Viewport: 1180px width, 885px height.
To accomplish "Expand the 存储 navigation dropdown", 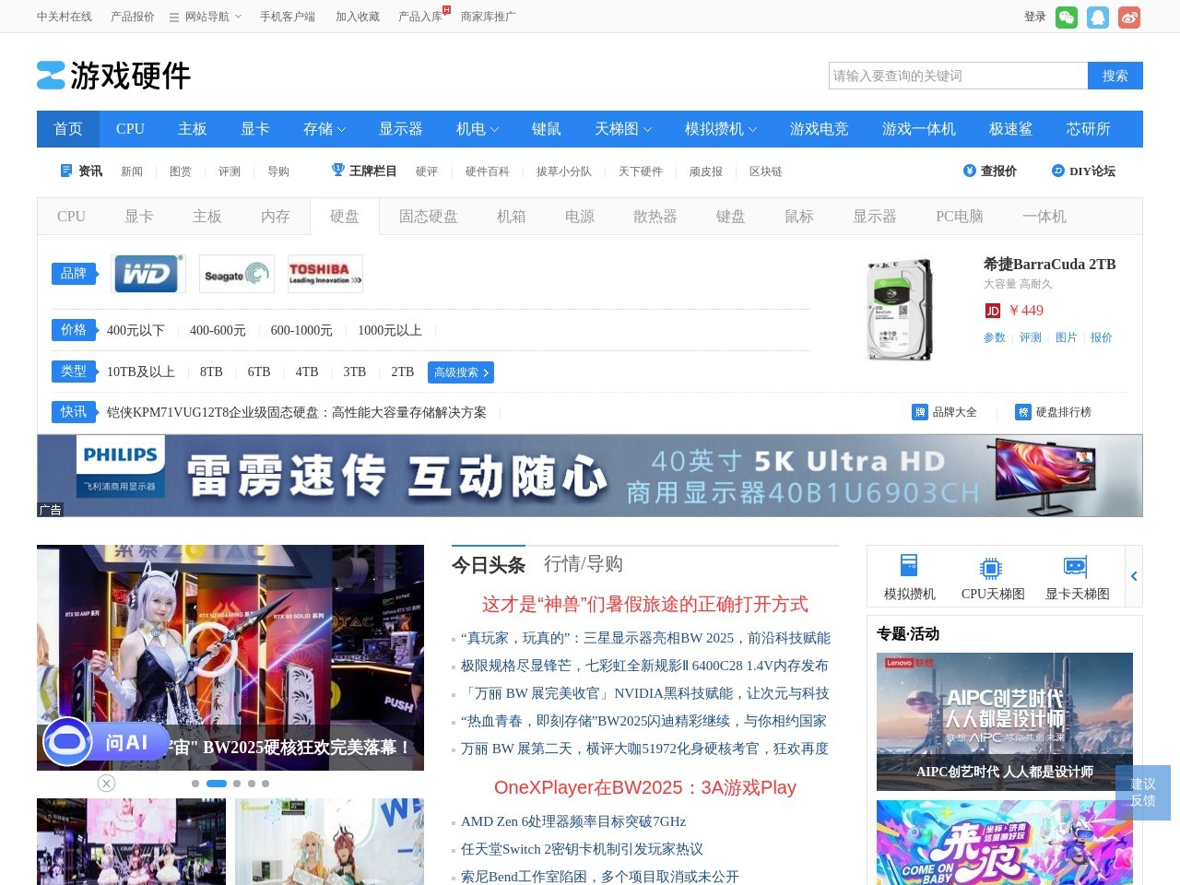I will pyautogui.click(x=324, y=129).
